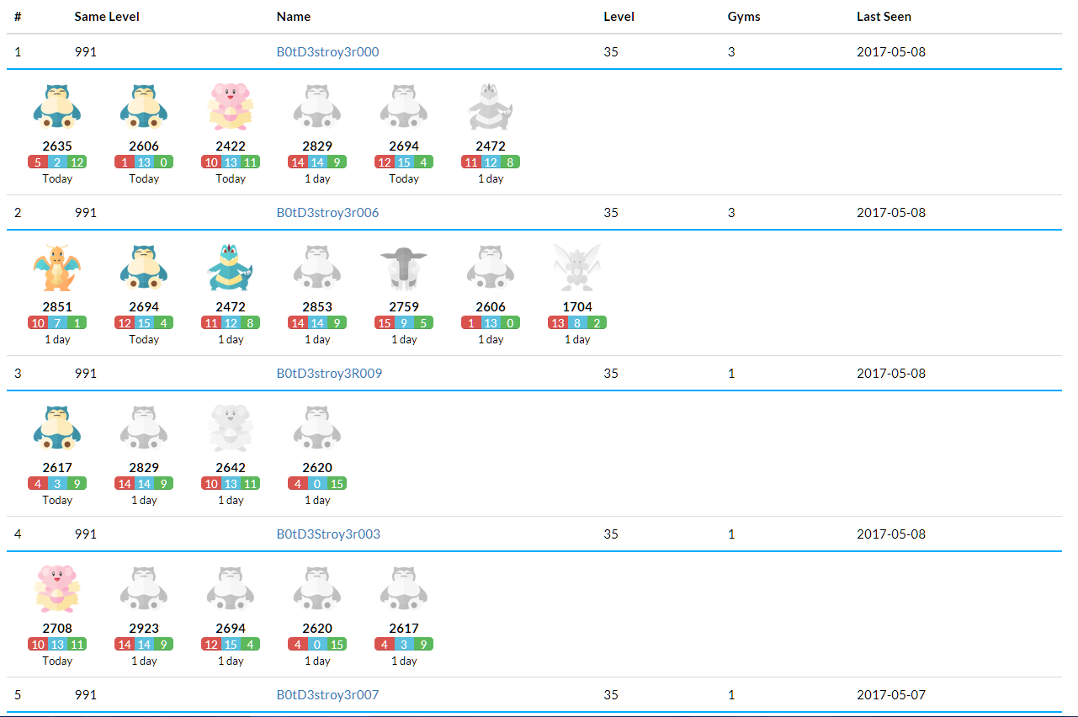Click CP value "1704" in B0tD3stroy3r006 row
1078x717 pixels.
pyautogui.click(x=577, y=307)
